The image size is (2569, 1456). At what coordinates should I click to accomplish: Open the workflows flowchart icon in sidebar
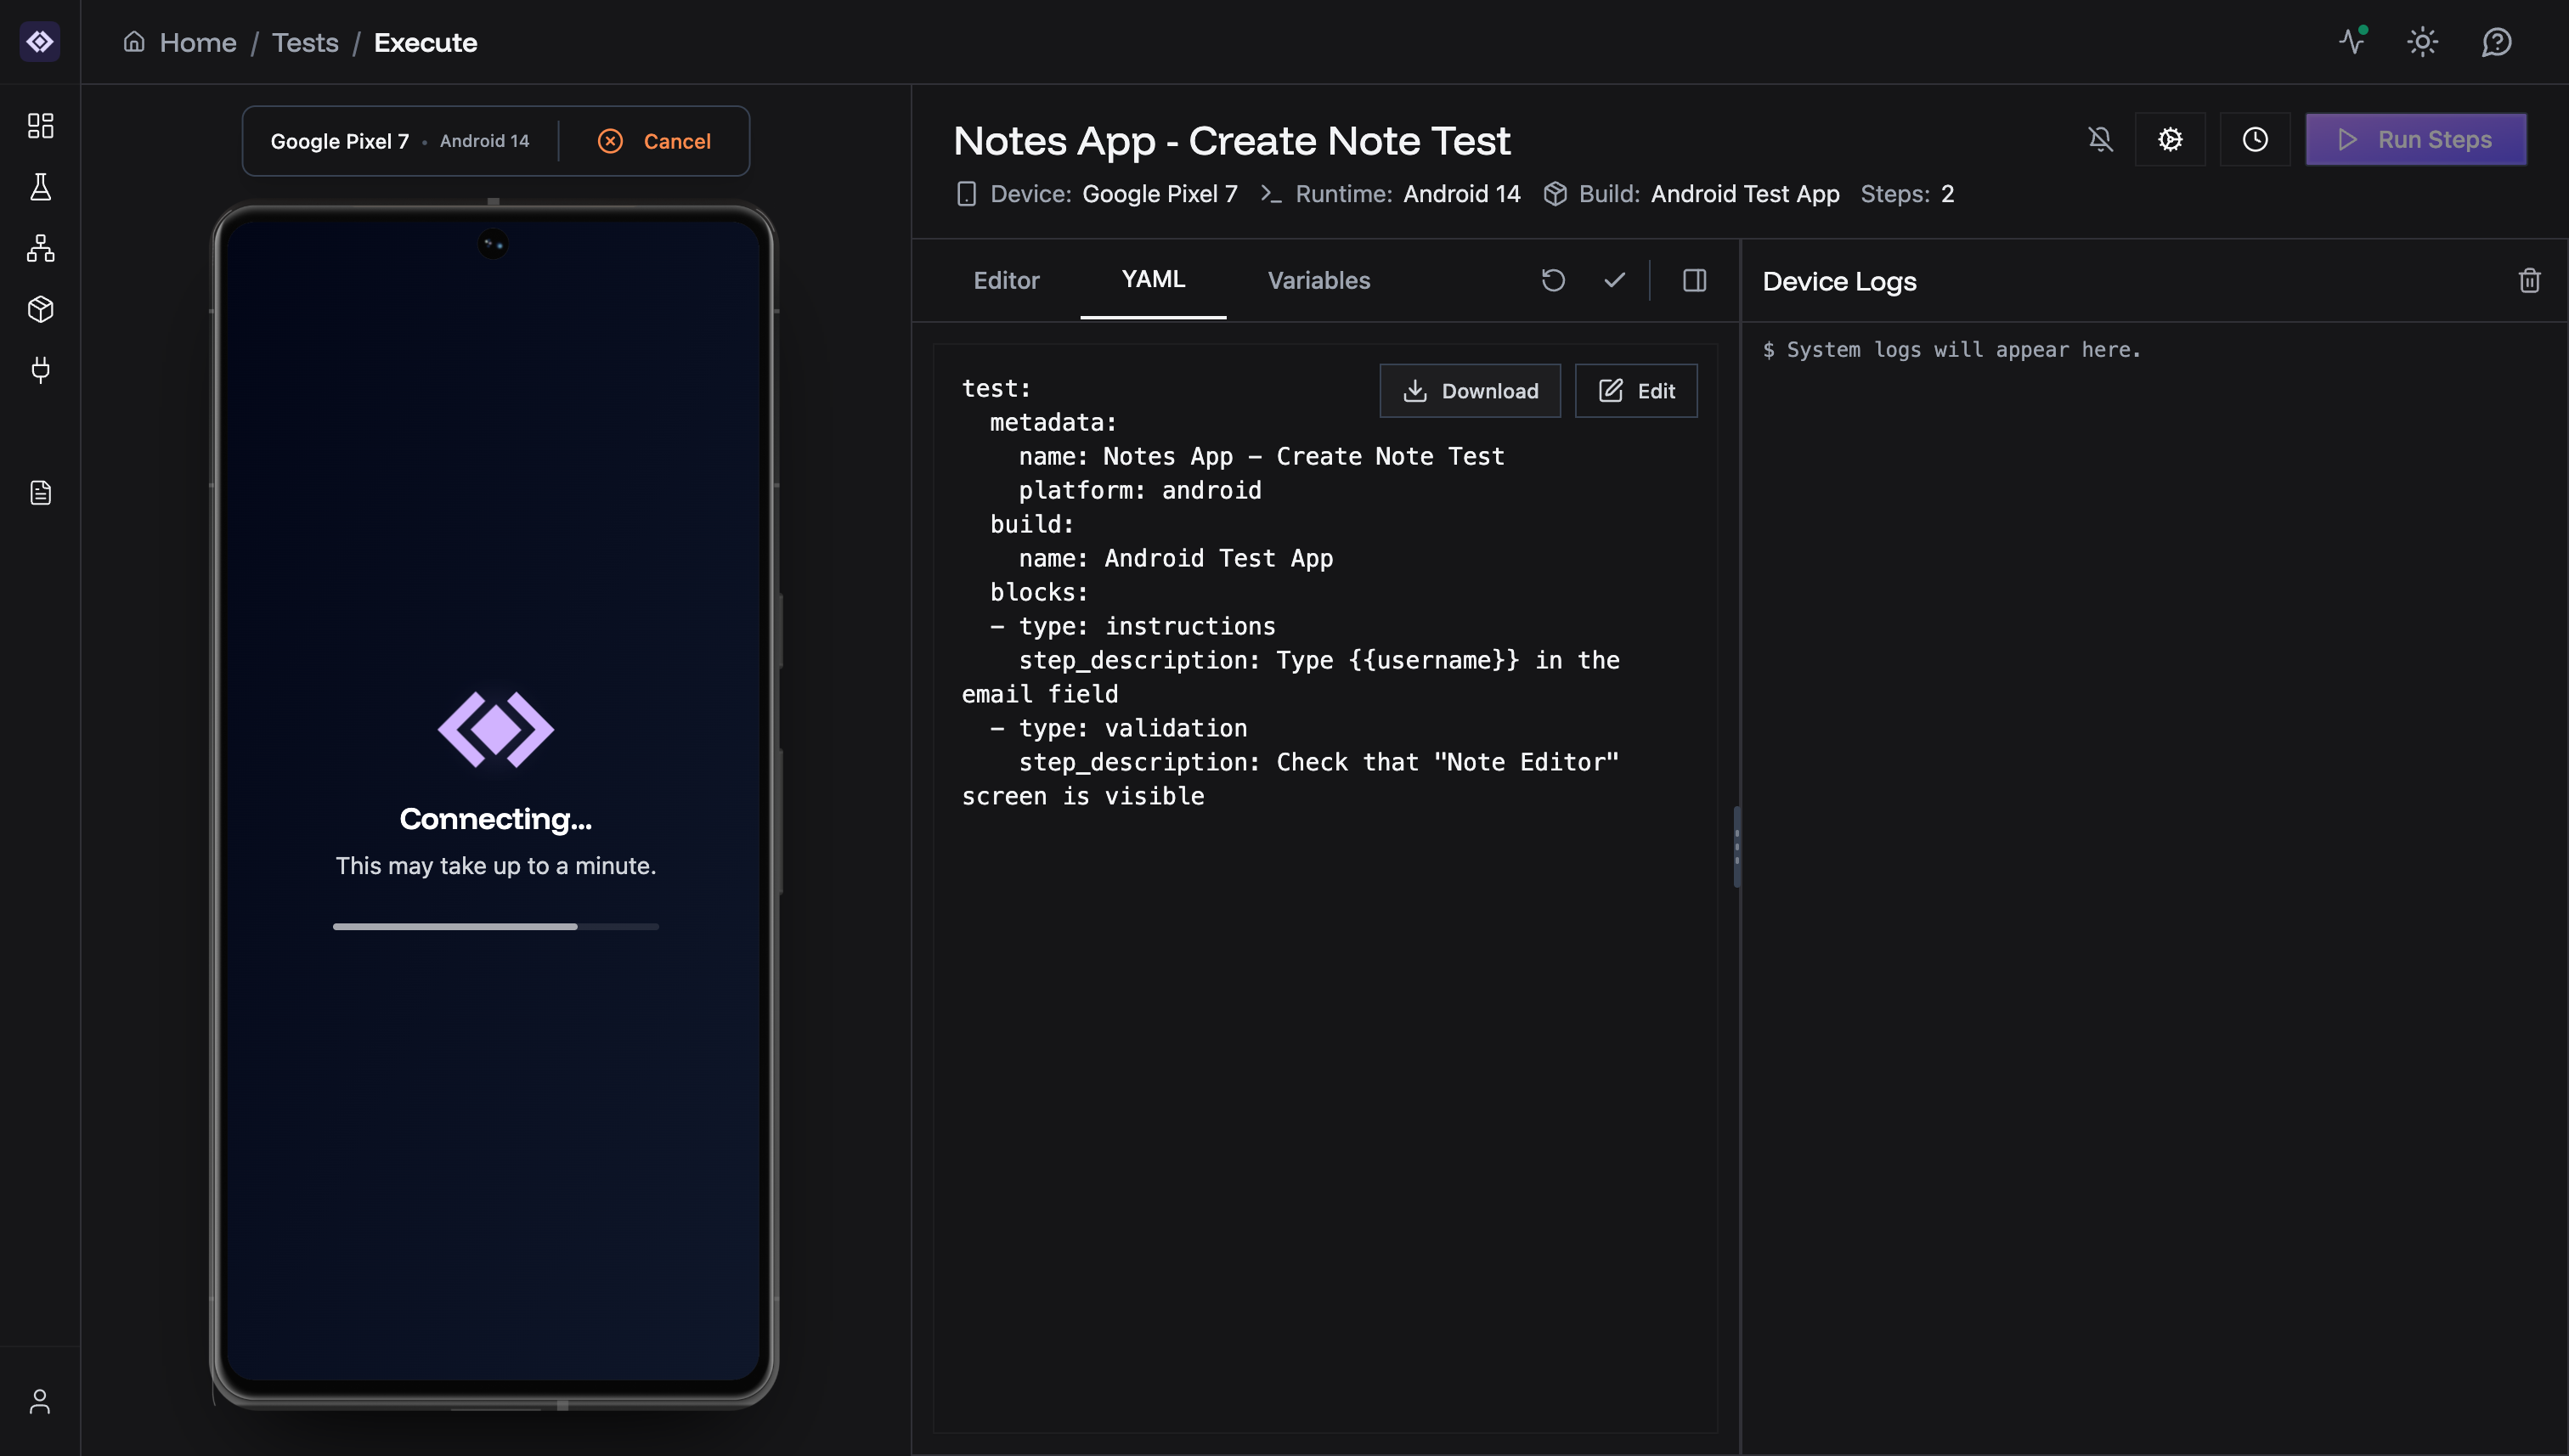pyautogui.click(x=40, y=248)
